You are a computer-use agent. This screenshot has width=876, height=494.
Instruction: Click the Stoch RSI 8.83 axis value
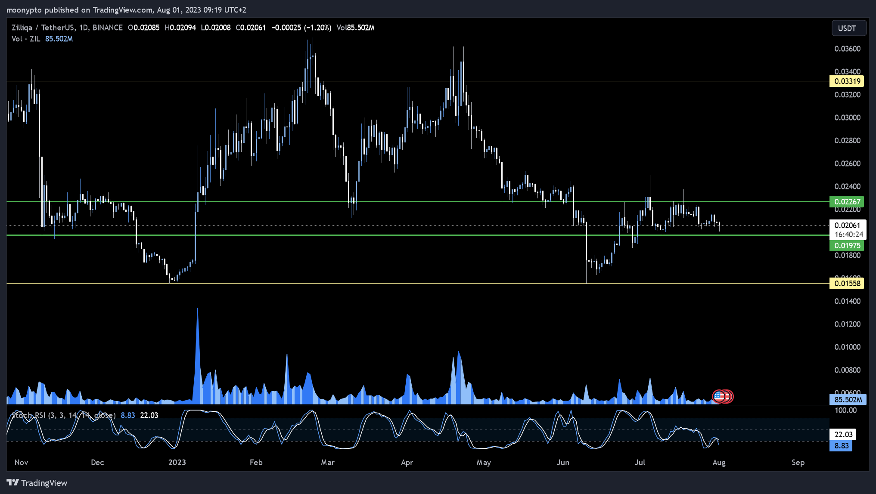[x=841, y=446]
